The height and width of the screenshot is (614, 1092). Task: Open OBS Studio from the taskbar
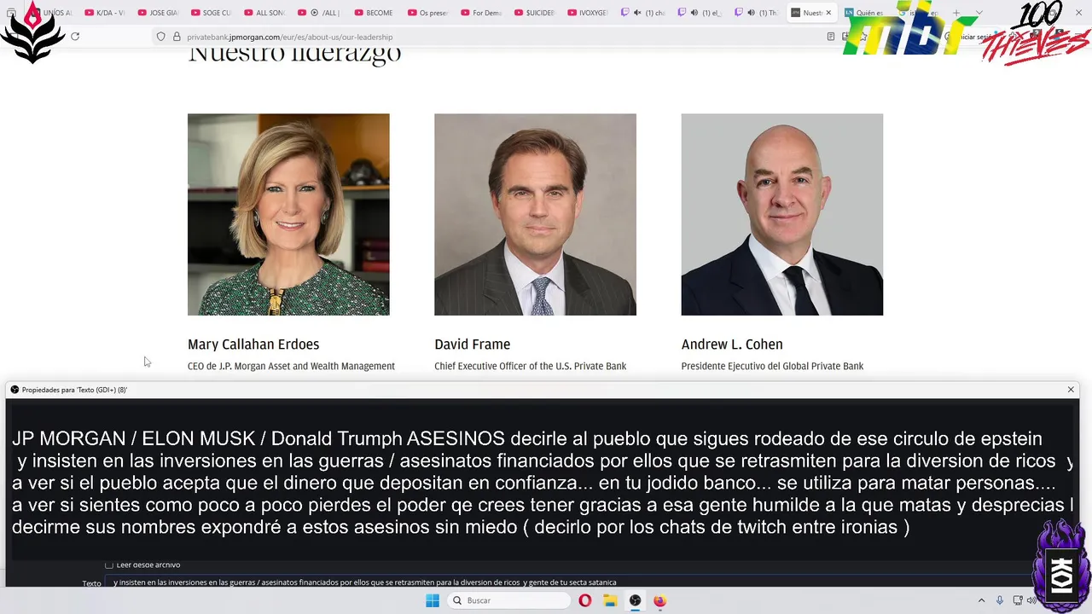click(x=635, y=600)
